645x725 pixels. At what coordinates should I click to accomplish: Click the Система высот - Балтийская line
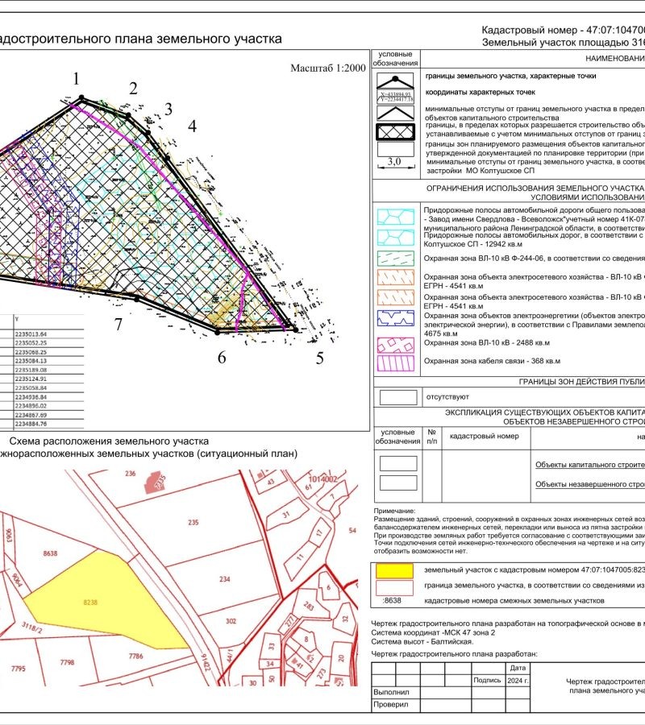tap(422, 642)
